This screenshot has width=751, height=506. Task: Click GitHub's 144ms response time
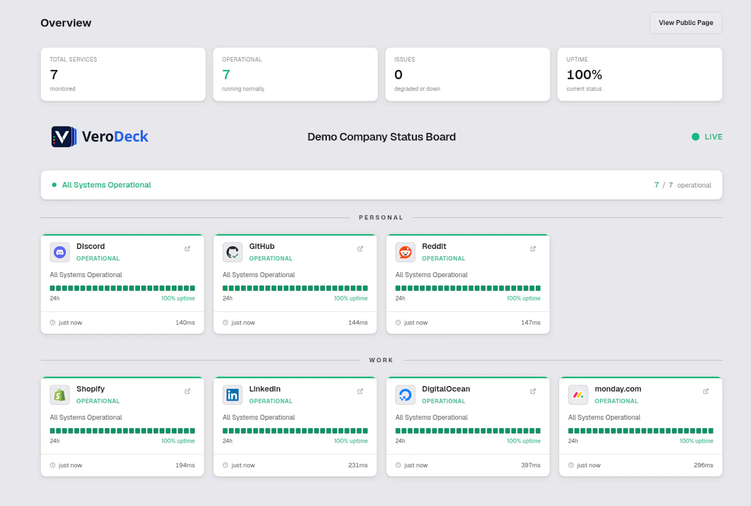pyautogui.click(x=358, y=322)
